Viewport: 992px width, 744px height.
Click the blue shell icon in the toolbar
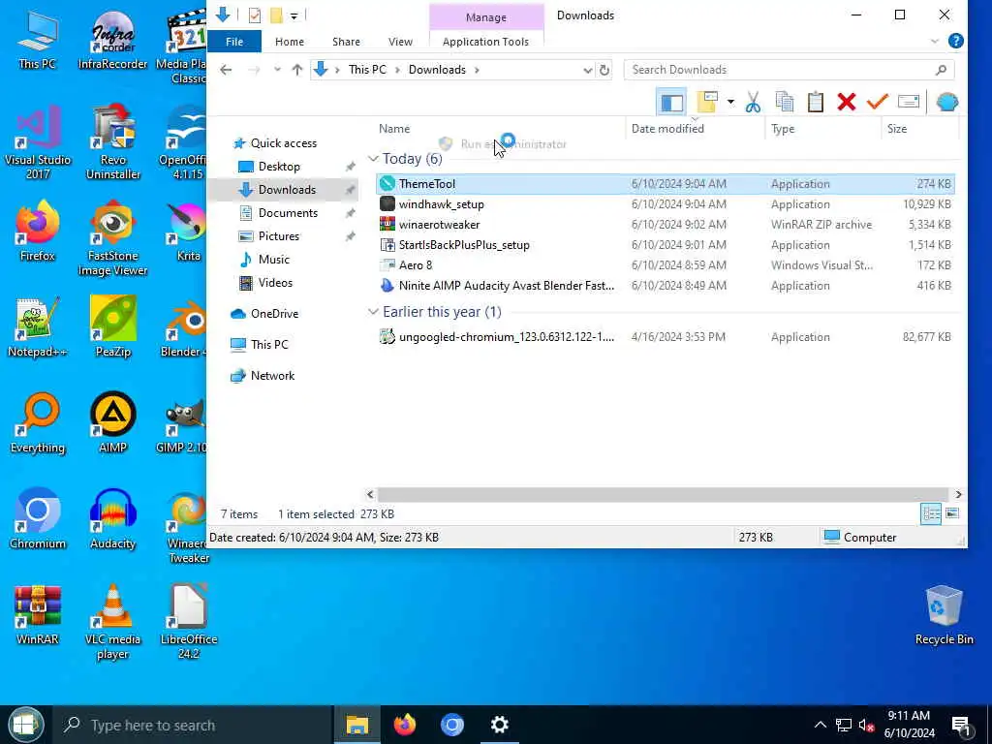[947, 102]
